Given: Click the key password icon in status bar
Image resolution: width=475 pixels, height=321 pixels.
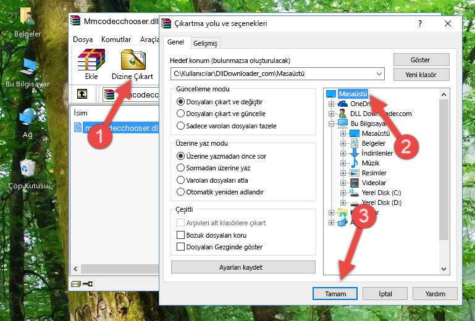Looking at the screenshot, I should coord(88,284).
